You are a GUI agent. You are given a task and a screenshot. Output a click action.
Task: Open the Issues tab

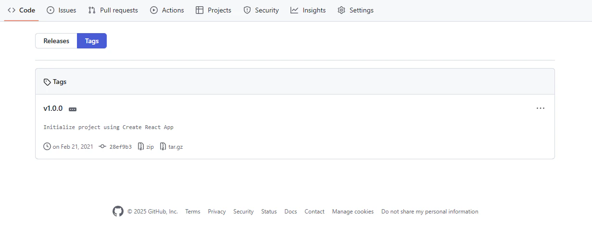(61, 10)
